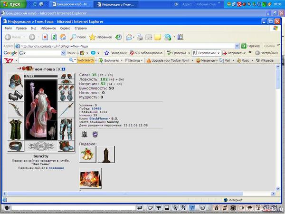Click the helmet equipment slot
Screen dimensions: 285x214
pyautogui.click(x=16, y=81)
